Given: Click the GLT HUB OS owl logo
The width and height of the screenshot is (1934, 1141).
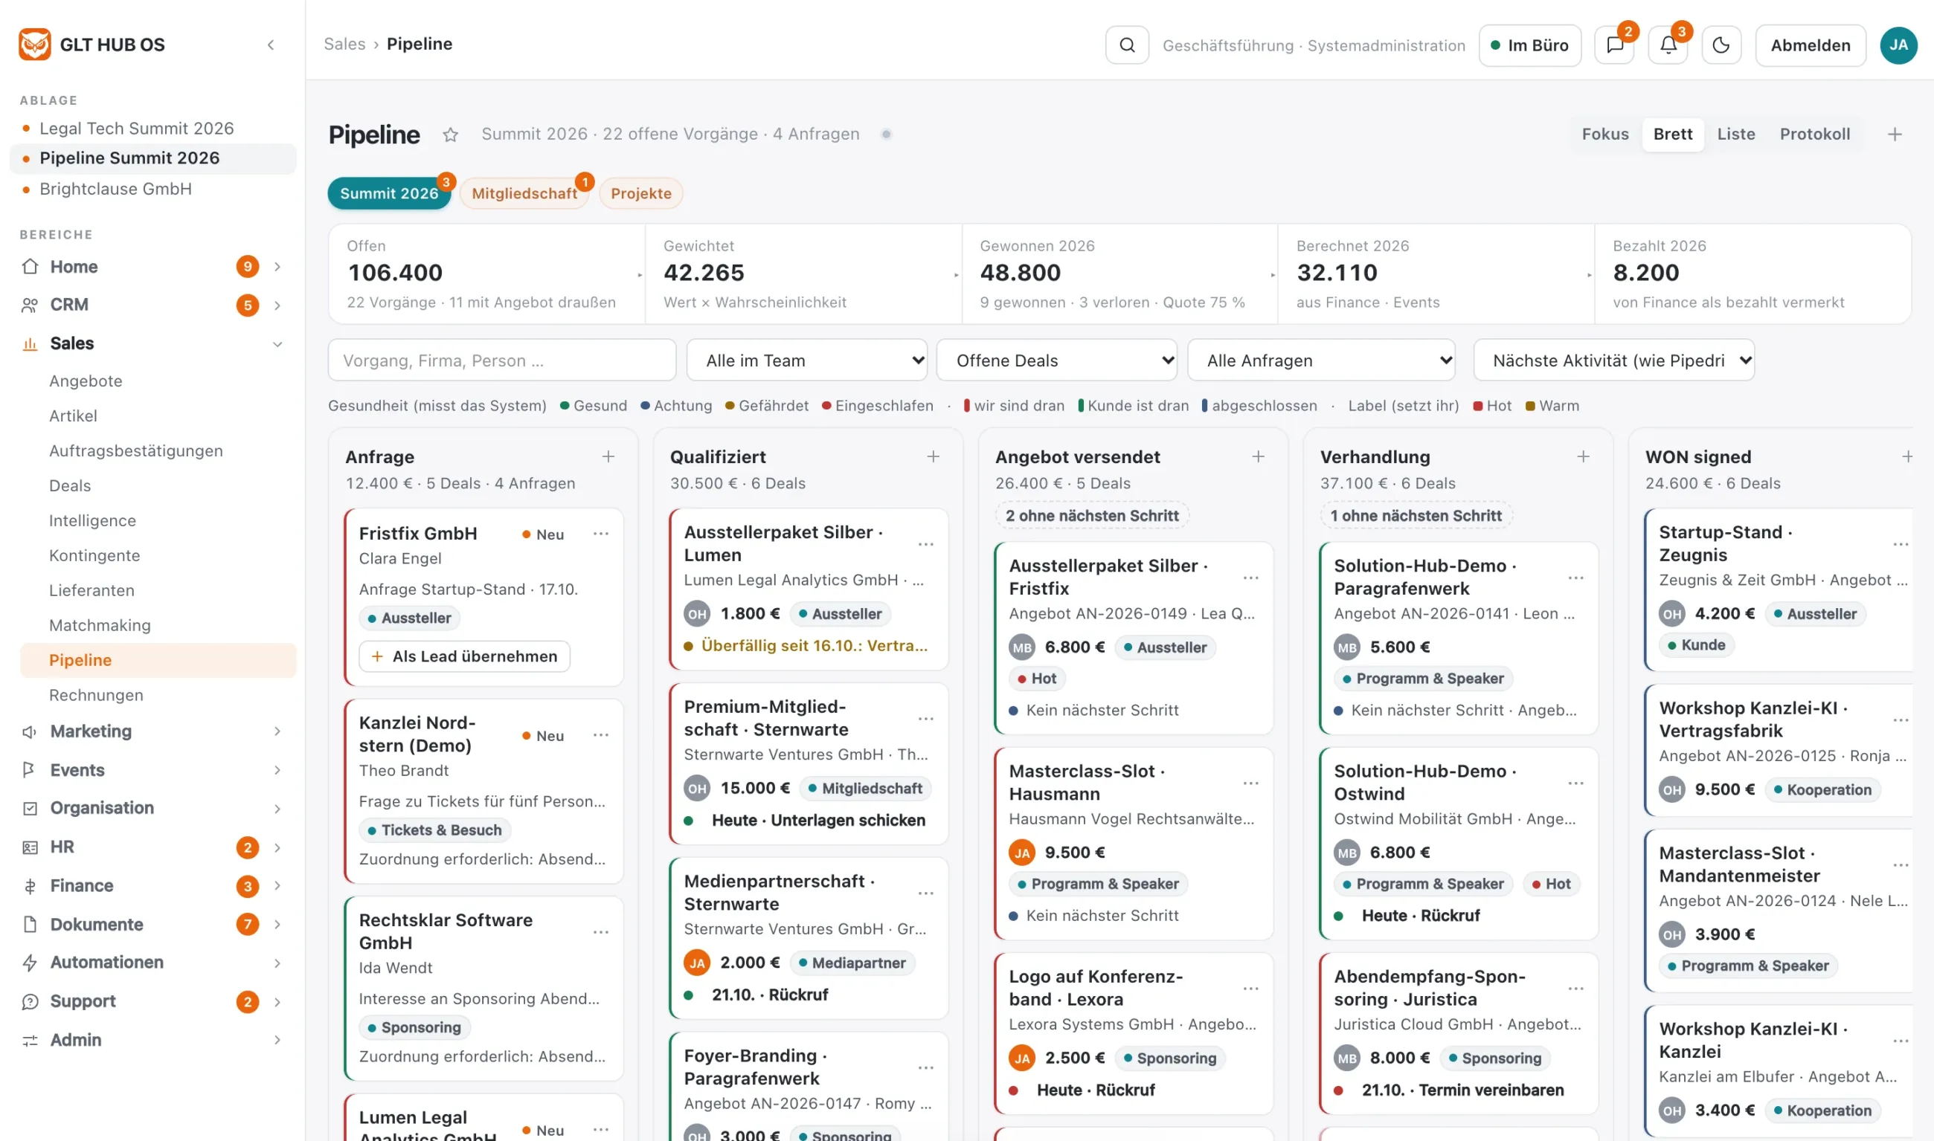Looking at the screenshot, I should (x=35, y=45).
